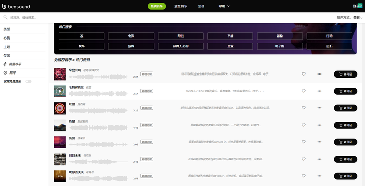Expand the 帮助 help menu
The width and height of the screenshot is (365, 186).
click(224, 6)
